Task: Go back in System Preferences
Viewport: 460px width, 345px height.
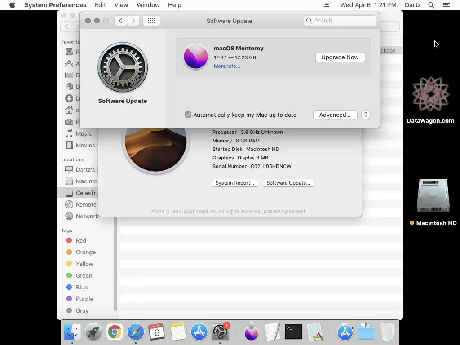Action: point(120,21)
